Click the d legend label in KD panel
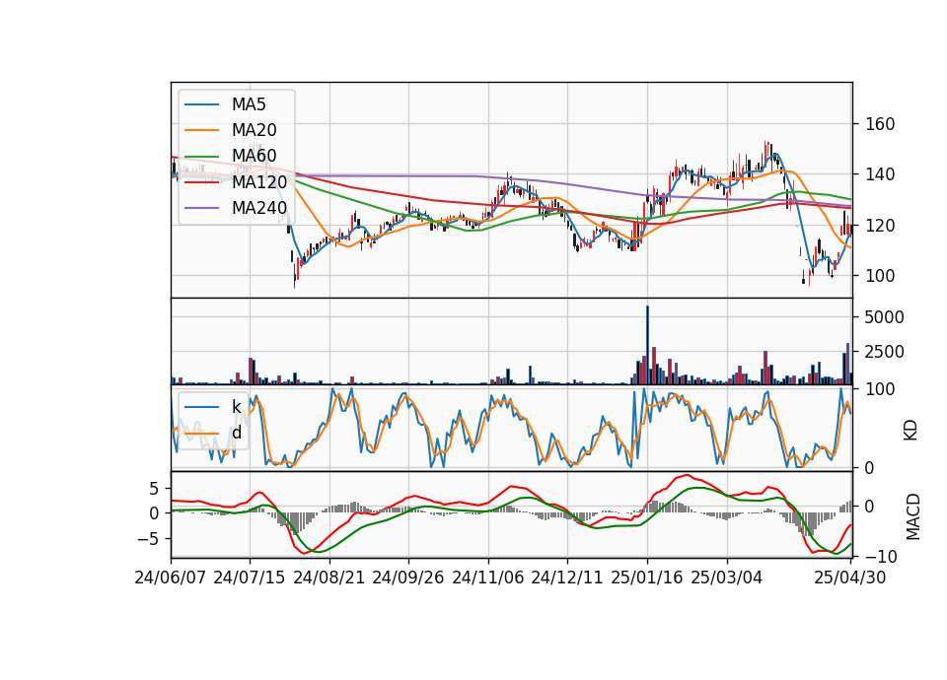Image resolution: width=947 pixels, height=680 pixels. (236, 433)
